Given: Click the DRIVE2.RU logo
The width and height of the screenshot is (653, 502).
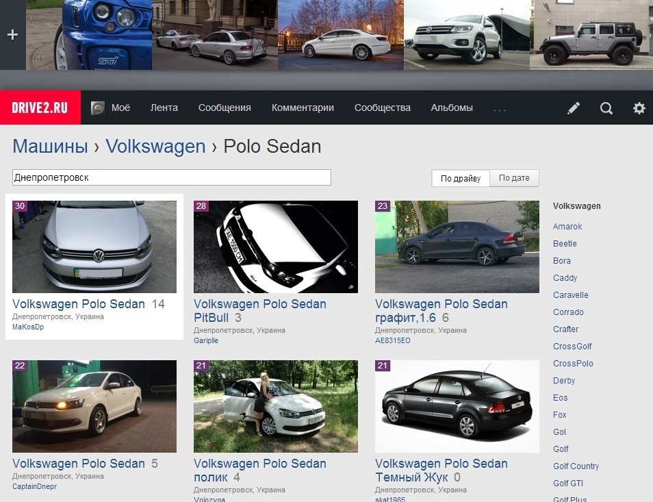Looking at the screenshot, I should coord(40,108).
